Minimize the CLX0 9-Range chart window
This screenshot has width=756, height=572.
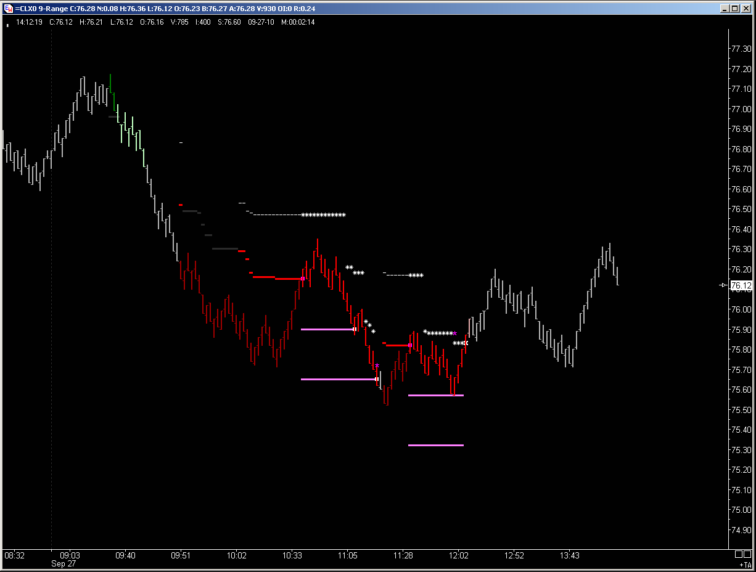(725, 9)
